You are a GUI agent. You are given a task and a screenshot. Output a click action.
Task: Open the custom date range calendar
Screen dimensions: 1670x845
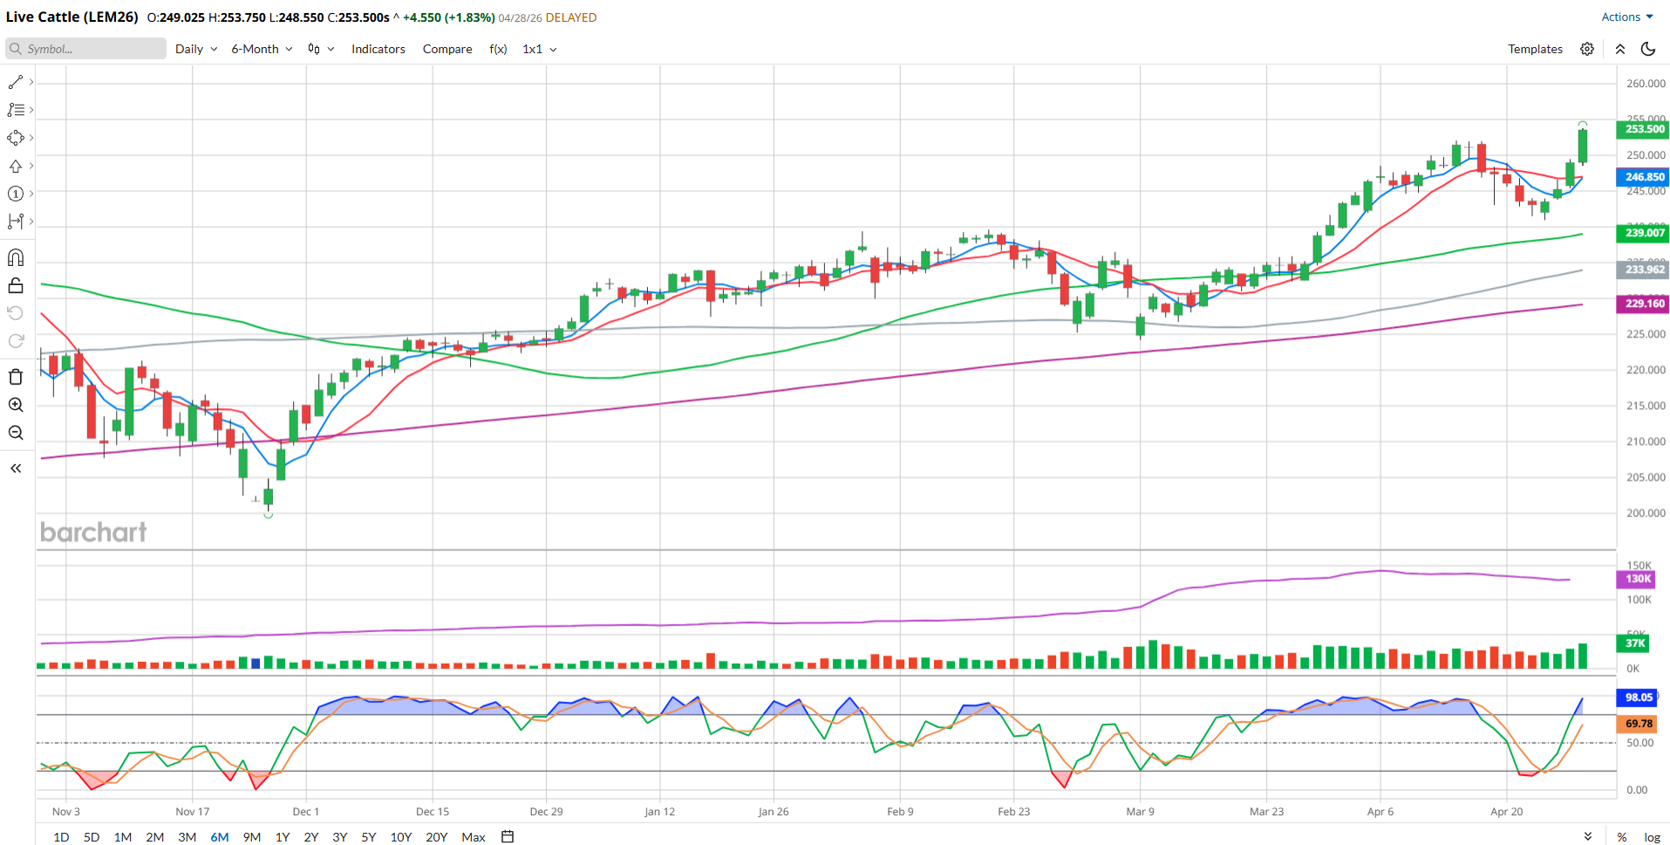pyautogui.click(x=508, y=836)
